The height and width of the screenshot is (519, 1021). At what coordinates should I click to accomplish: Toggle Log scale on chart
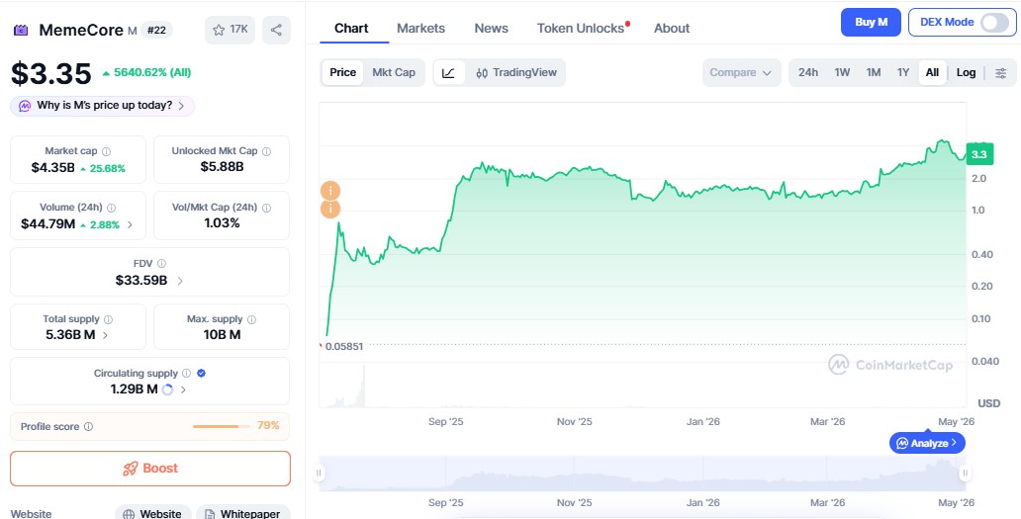tap(966, 72)
